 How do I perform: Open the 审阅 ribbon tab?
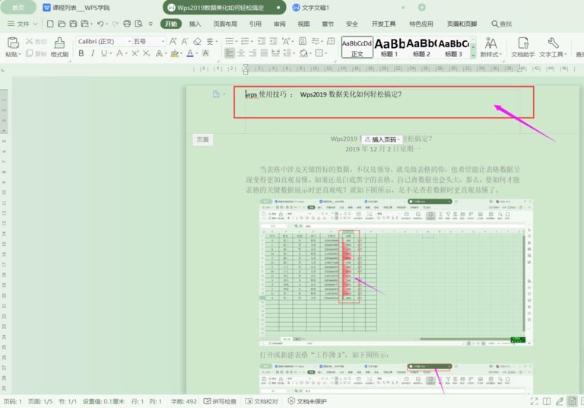pyautogui.click(x=279, y=24)
